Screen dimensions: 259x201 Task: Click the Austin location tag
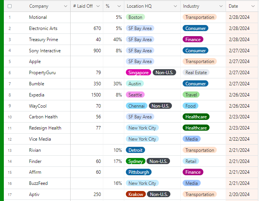[x=135, y=83]
